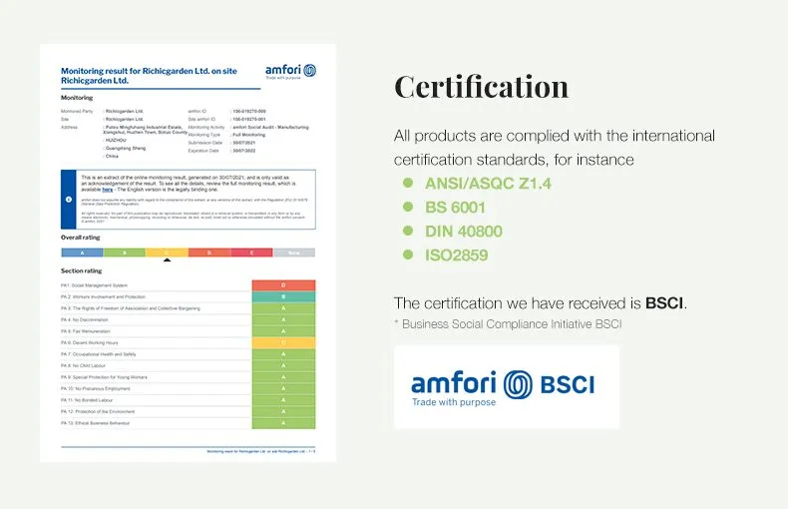Click the 'All products are complied' paragraph
788x509 pixels.
coord(555,148)
